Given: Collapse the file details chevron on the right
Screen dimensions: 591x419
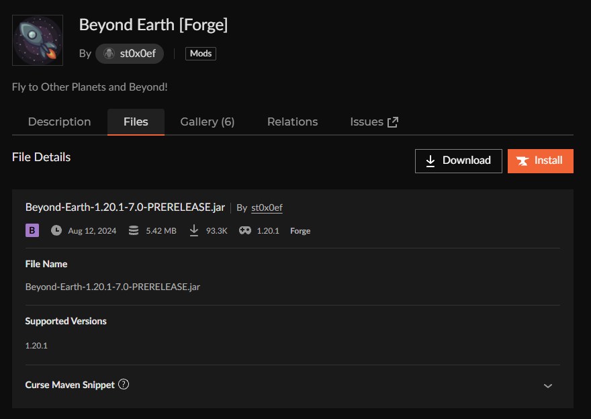Looking at the screenshot, I should tap(547, 384).
